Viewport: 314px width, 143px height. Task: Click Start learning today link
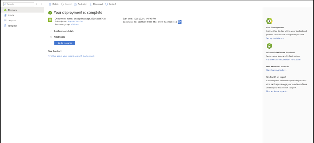(x=276, y=70)
